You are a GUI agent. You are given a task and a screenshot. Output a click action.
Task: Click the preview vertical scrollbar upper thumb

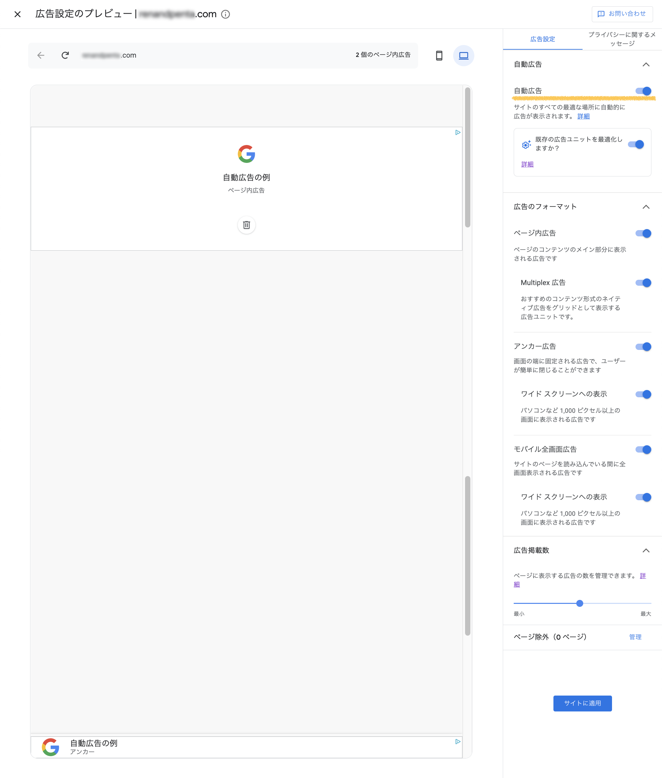468,157
